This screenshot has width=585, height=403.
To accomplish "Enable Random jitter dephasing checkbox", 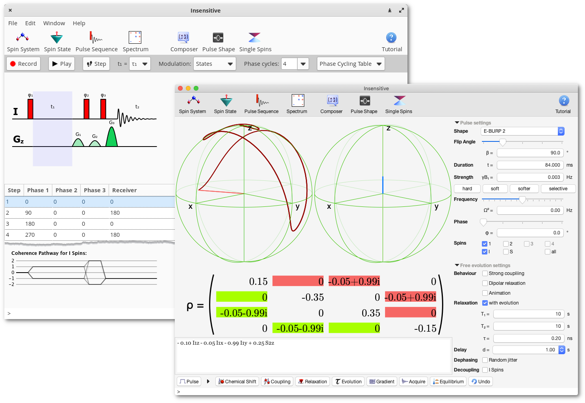I will [485, 360].
